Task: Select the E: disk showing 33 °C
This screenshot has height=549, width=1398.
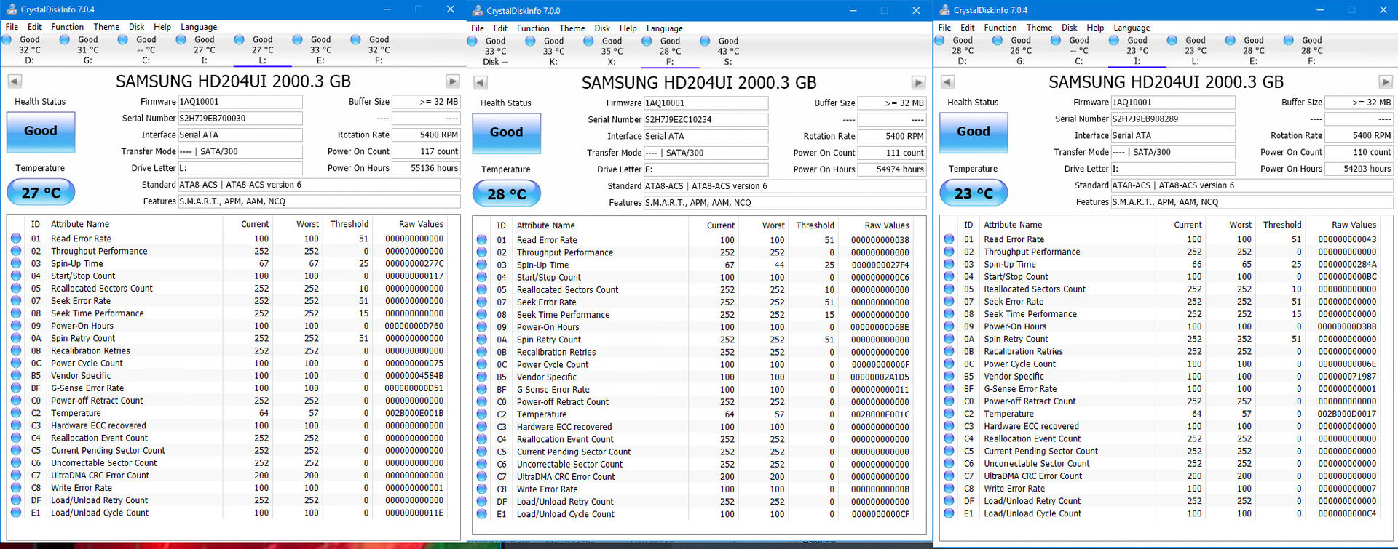Action: [320, 49]
